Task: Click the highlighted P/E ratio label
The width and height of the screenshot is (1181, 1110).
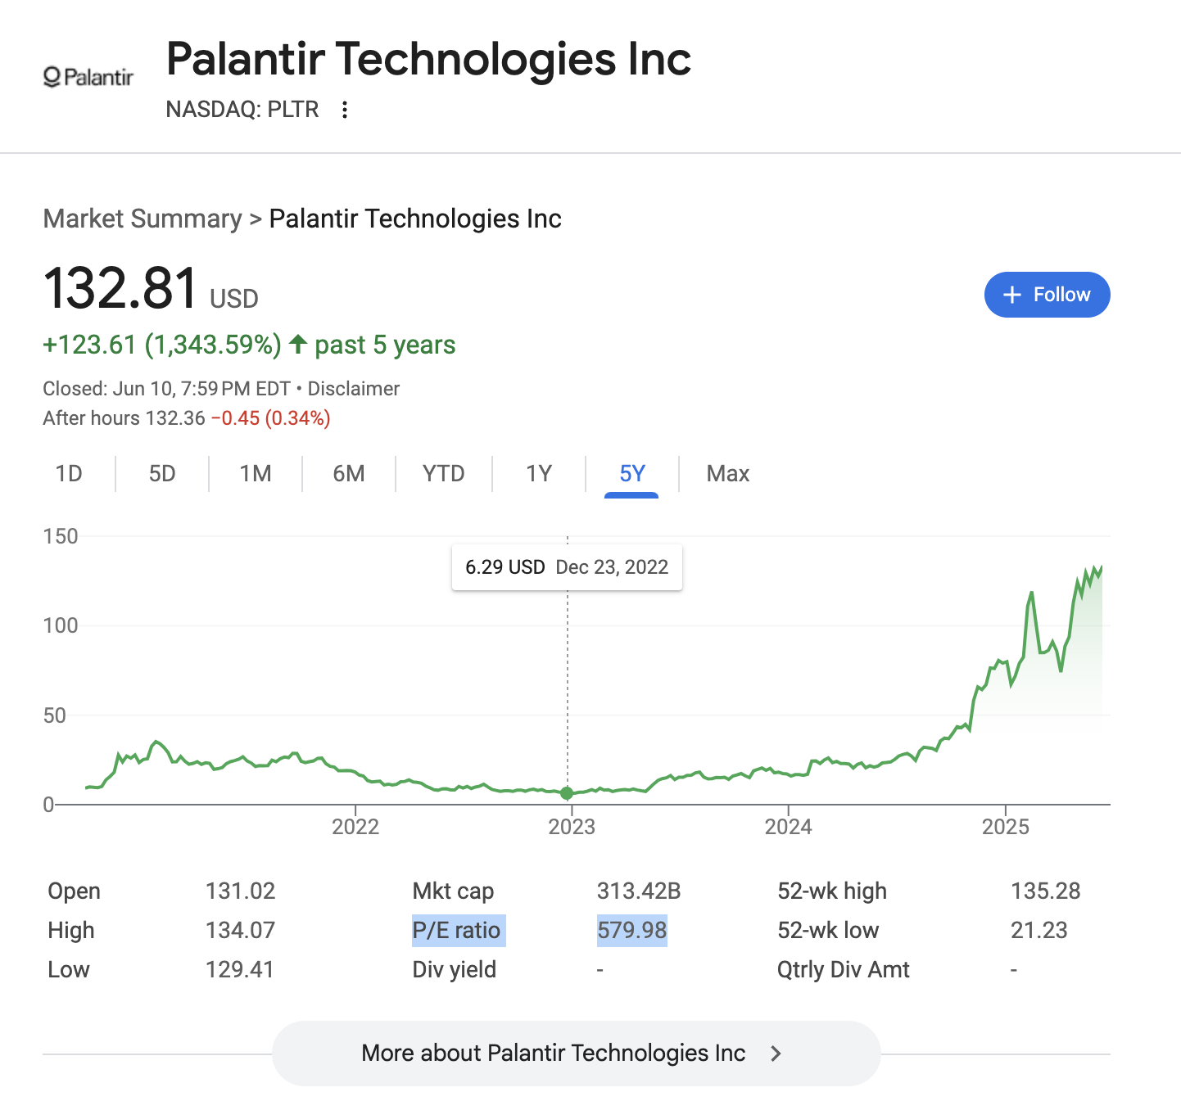Action: point(458,931)
